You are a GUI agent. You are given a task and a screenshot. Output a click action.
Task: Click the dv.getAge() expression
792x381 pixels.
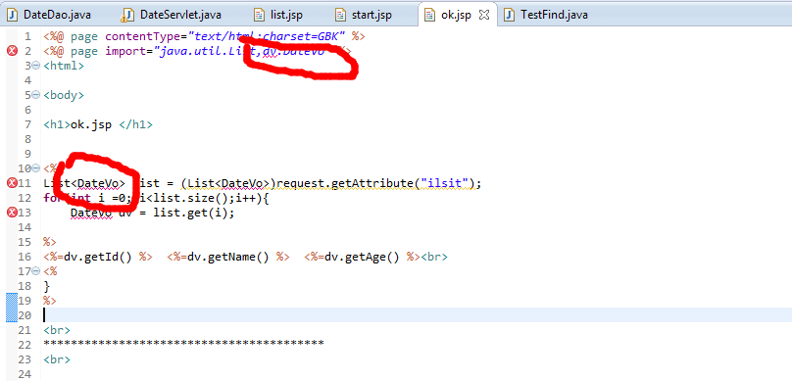click(x=362, y=257)
